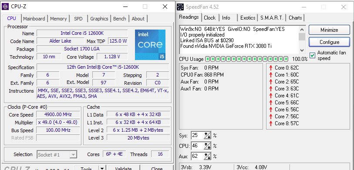The image size is (354, 170).
Task: Click the Configure button in SpeedFan
Action: point(329,42)
